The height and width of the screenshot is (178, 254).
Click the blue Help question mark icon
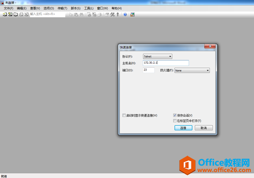click(125, 15)
